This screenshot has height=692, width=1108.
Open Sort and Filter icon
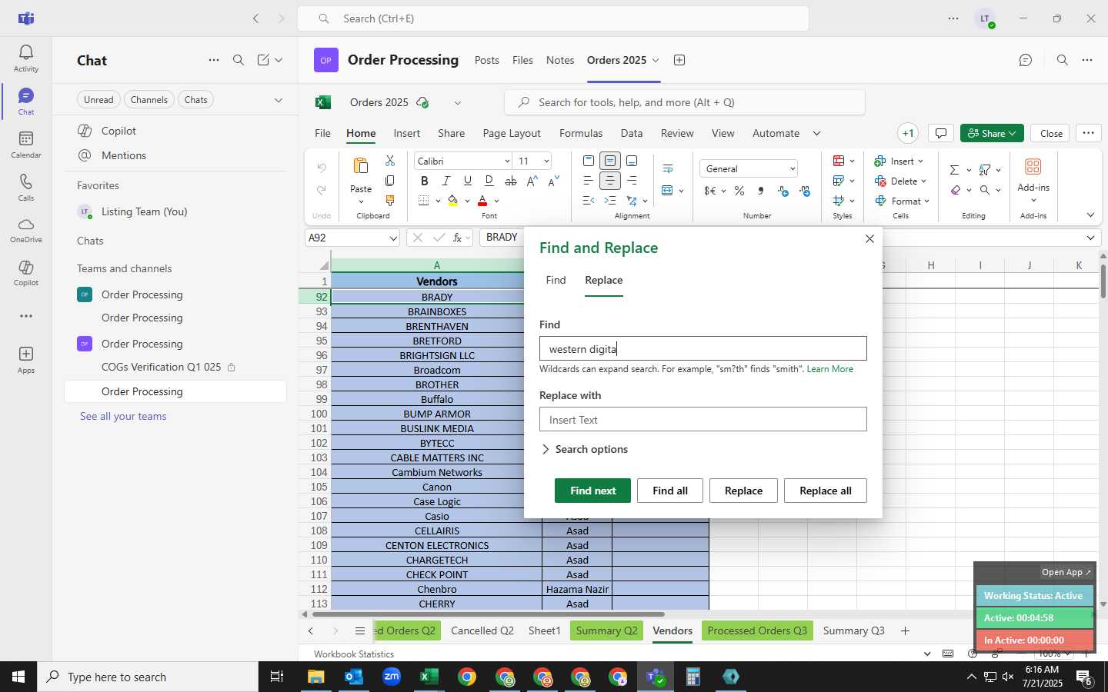[984, 170]
